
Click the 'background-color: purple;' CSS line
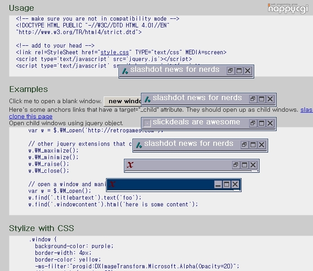74,246
